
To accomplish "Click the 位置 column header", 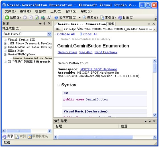I will point(138,126).
